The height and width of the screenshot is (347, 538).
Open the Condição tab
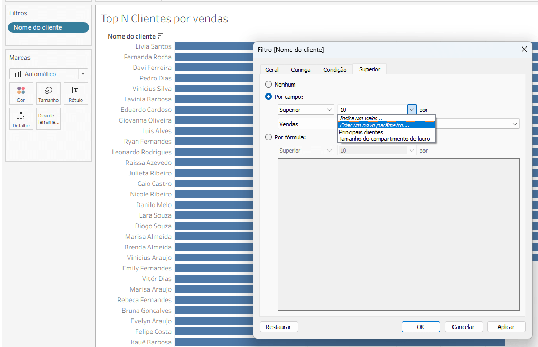[x=335, y=70]
